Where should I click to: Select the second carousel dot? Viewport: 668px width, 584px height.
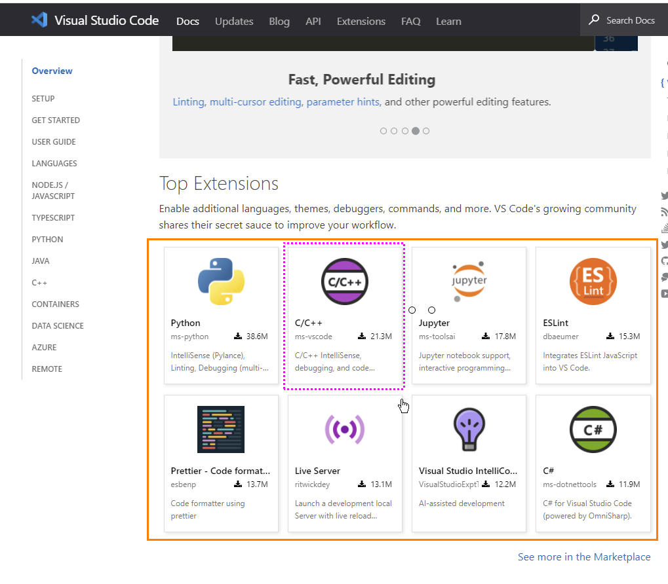[x=394, y=131]
